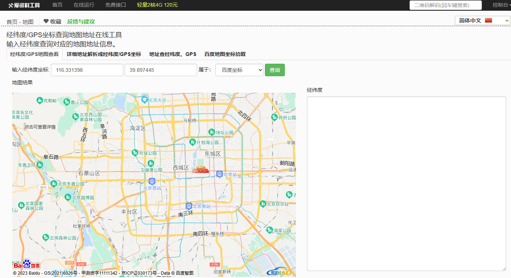This screenshot has height=278, width=511.
Task: Click the Beijing South Station icon
Action: click(x=189, y=206)
